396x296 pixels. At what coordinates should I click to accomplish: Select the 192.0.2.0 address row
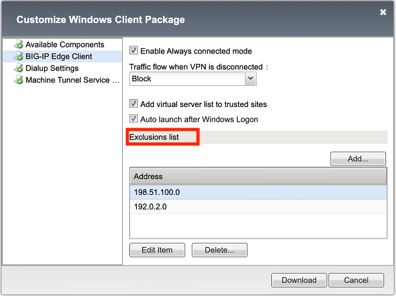click(258, 207)
